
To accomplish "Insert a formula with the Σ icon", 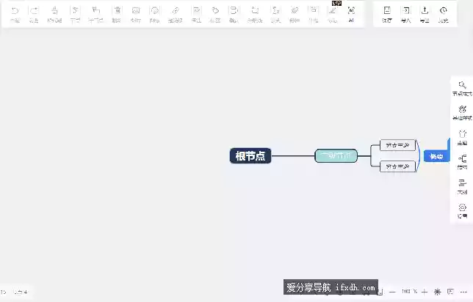I will point(275,14).
